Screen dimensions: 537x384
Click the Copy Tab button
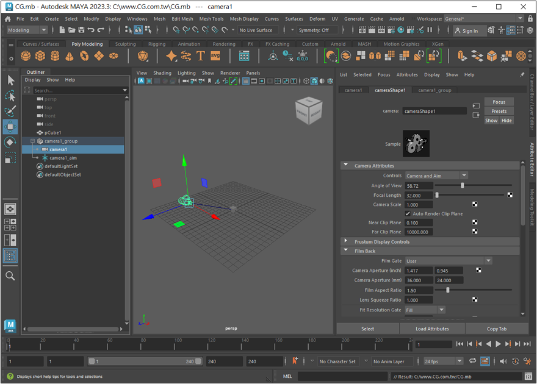tap(497, 329)
